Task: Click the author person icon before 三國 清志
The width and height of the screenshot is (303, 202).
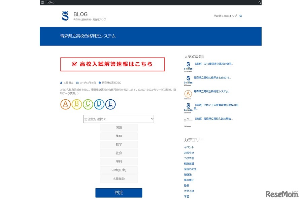Action: tap(61, 82)
